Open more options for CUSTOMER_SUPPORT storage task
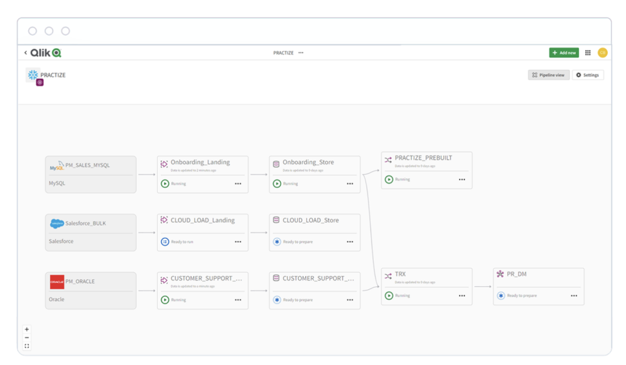This screenshot has height=365, width=626. click(350, 300)
